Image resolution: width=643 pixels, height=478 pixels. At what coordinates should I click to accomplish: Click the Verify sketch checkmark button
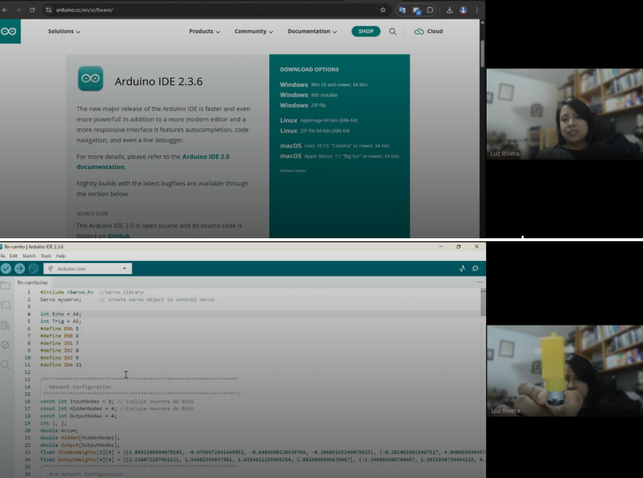pos(6,268)
